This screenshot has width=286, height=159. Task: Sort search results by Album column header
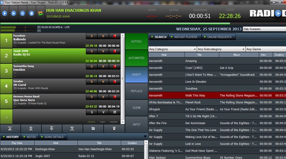pyautogui.click(x=239, y=55)
